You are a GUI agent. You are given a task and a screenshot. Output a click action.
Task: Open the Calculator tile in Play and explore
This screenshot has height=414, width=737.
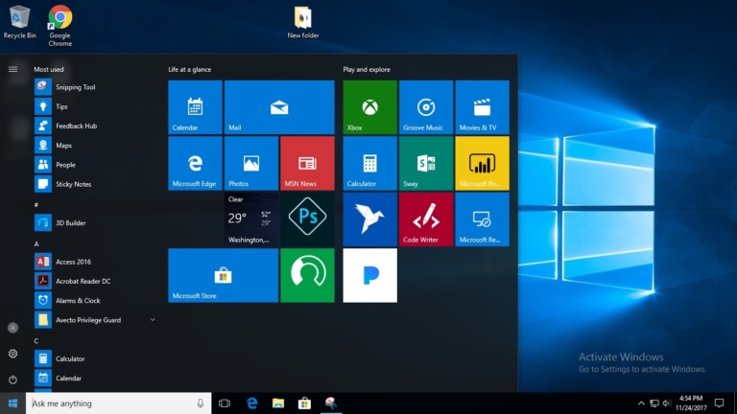(369, 163)
